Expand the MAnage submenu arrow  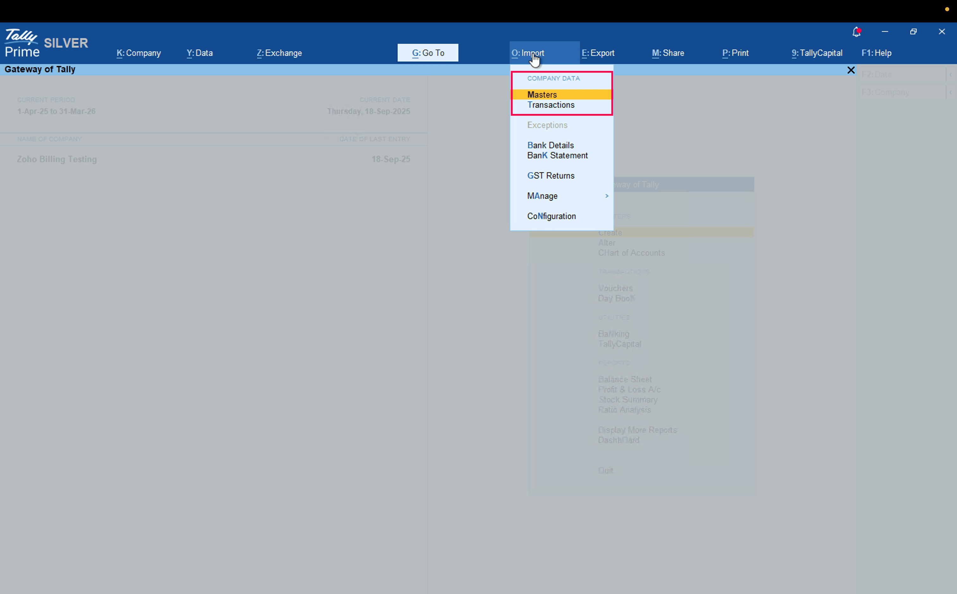tap(607, 196)
